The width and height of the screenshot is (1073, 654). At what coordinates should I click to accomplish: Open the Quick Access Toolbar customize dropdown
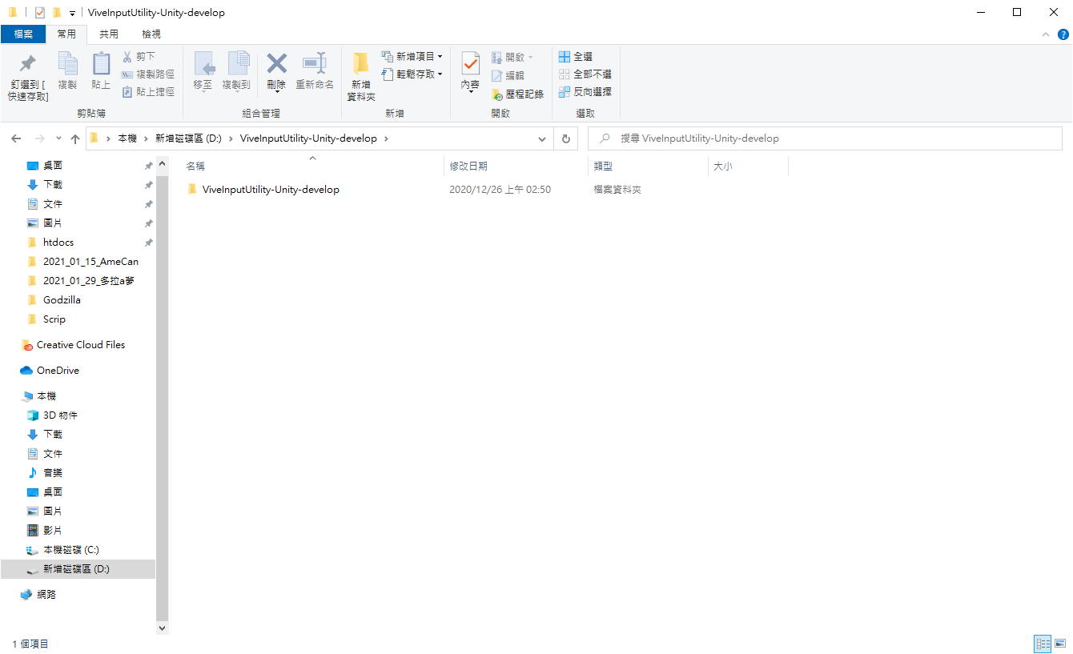click(x=72, y=13)
